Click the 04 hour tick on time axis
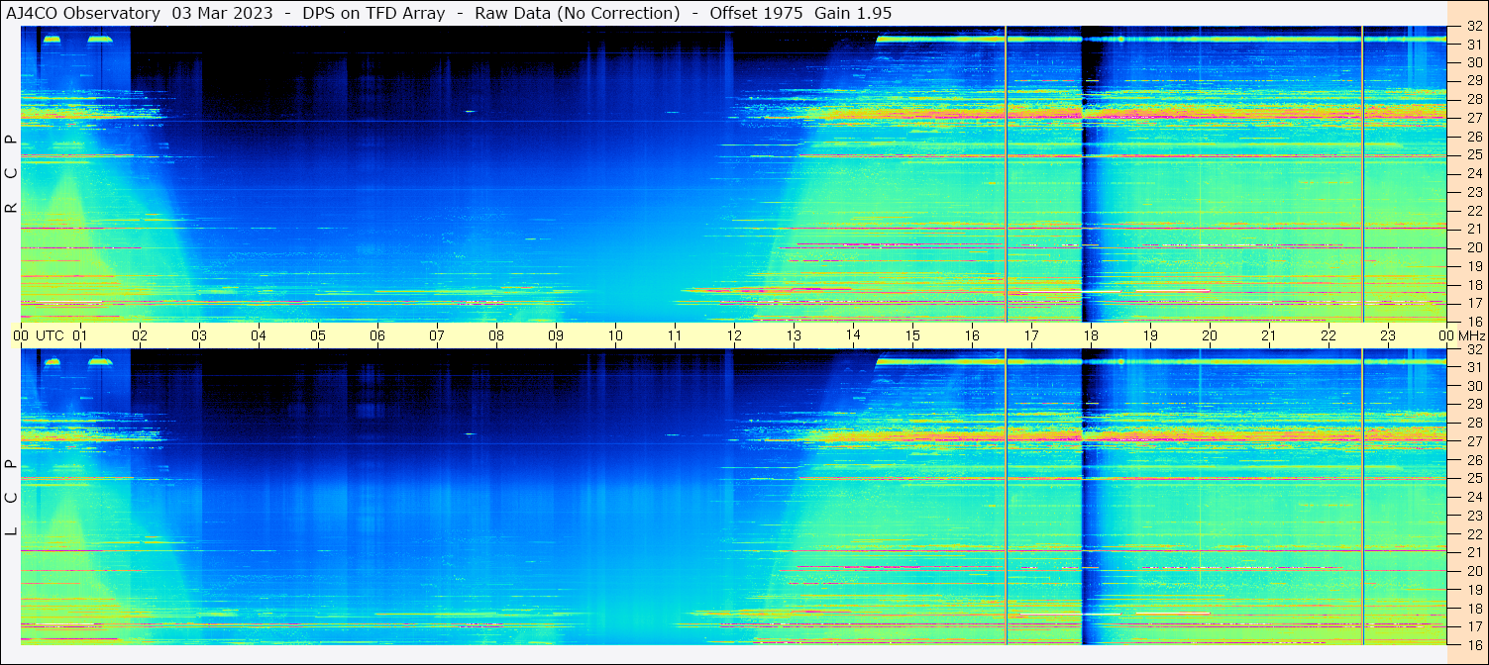 pyautogui.click(x=259, y=335)
